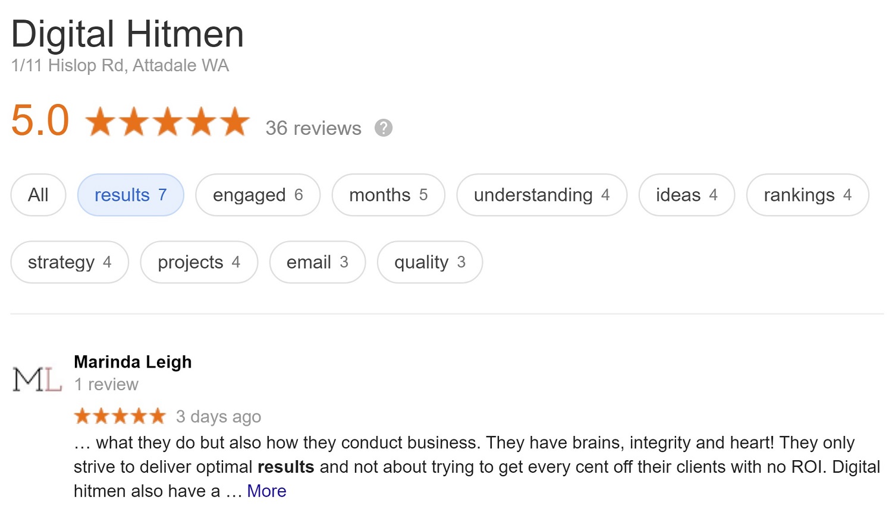The height and width of the screenshot is (522, 892).
Task: Filter reviews mentioning months
Action: click(x=388, y=195)
